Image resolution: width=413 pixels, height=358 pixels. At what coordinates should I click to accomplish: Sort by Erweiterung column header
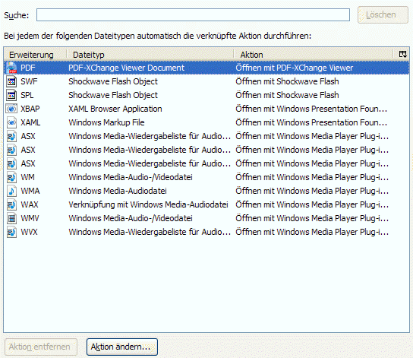coord(35,55)
